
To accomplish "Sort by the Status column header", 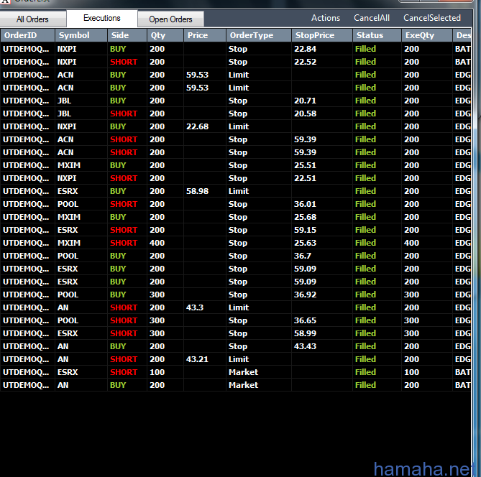I will pyautogui.click(x=377, y=35).
